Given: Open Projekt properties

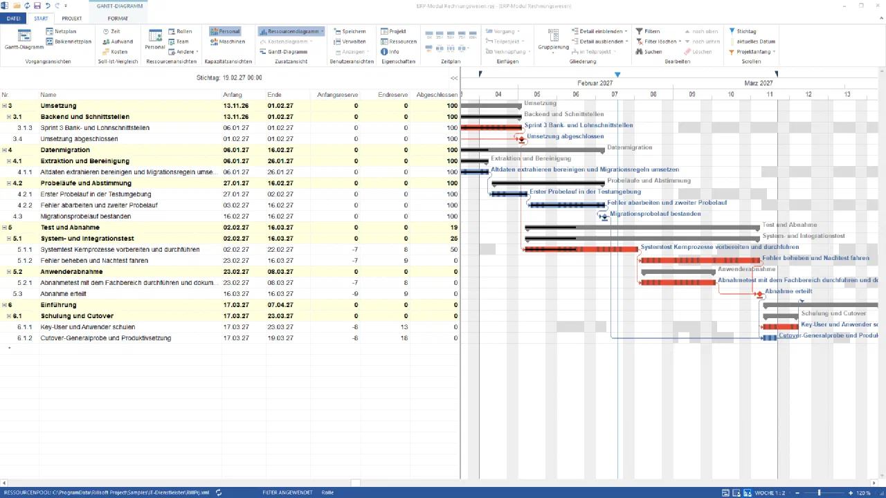Looking at the screenshot, I should [x=393, y=31].
